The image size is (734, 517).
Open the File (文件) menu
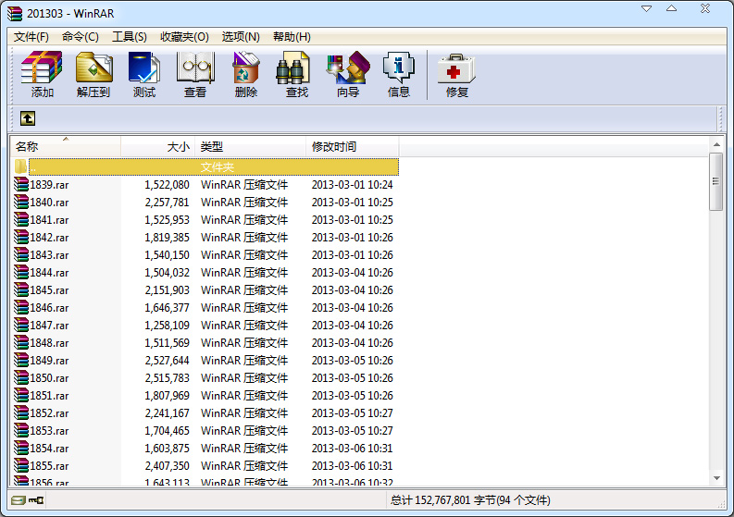coord(31,37)
